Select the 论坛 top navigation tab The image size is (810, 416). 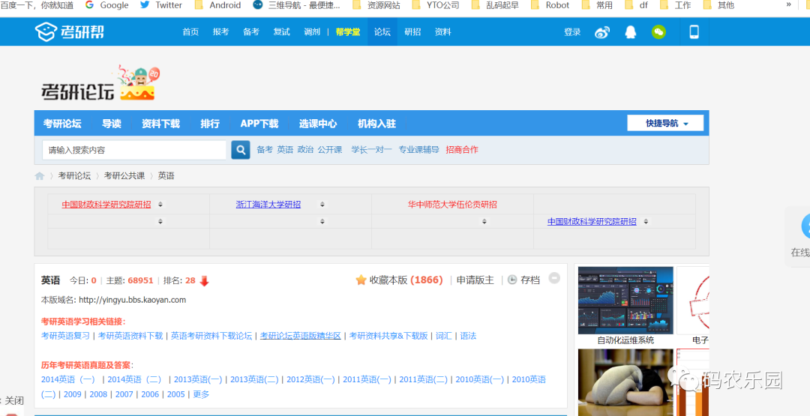[382, 32]
